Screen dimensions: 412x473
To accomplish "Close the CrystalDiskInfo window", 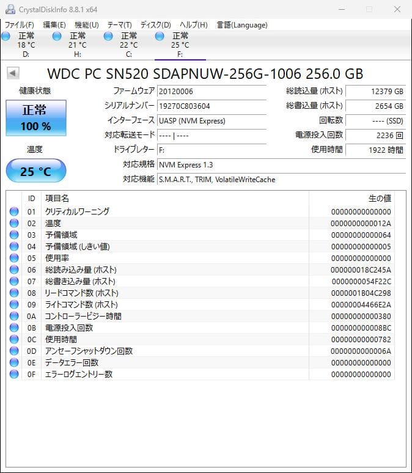I will coord(397,9).
